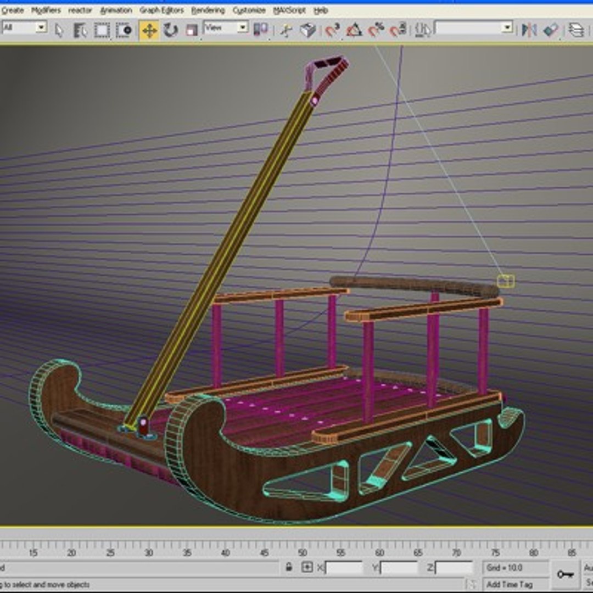Click the Set Keys key icon

565,574
